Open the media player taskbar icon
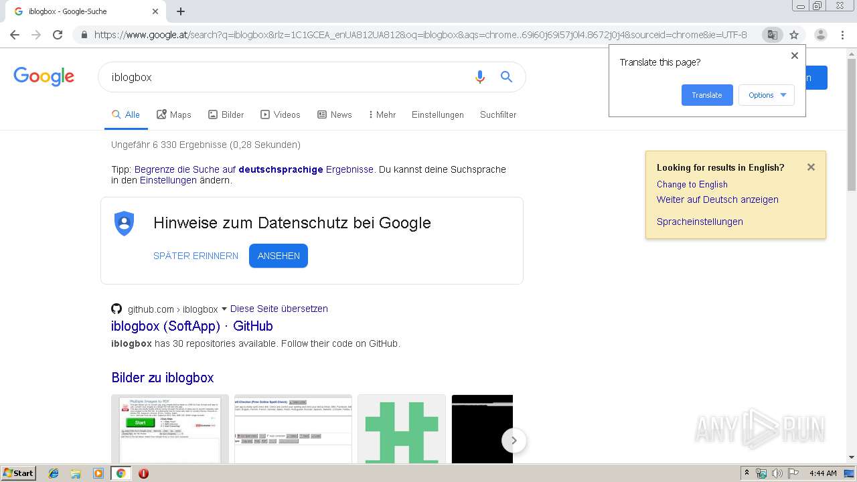The height and width of the screenshot is (482, 857). (x=98, y=473)
